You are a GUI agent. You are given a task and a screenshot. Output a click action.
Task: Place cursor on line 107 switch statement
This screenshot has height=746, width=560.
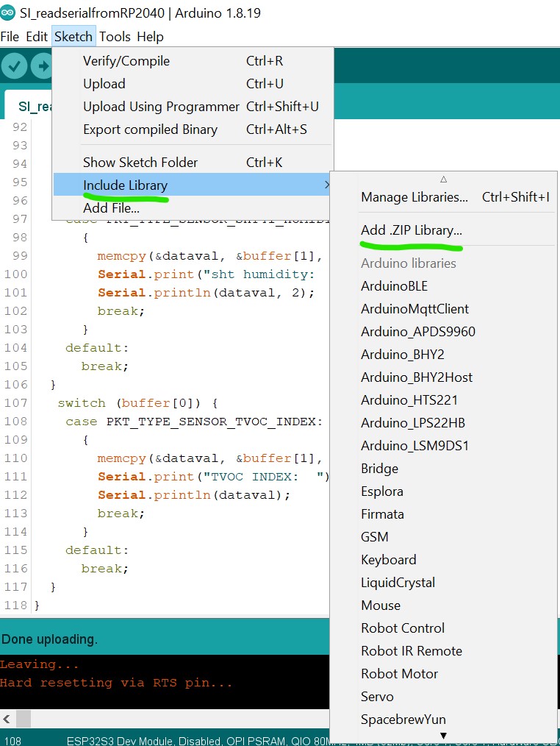click(x=137, y=403)
